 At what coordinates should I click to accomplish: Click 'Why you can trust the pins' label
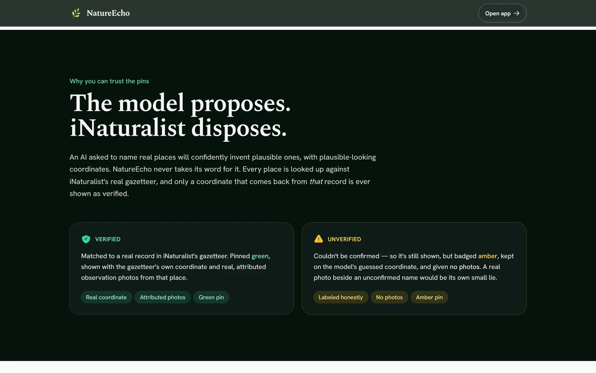pos(109,81)
